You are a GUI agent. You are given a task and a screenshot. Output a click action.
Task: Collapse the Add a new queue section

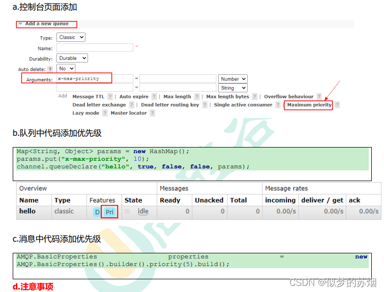(47, 24)
